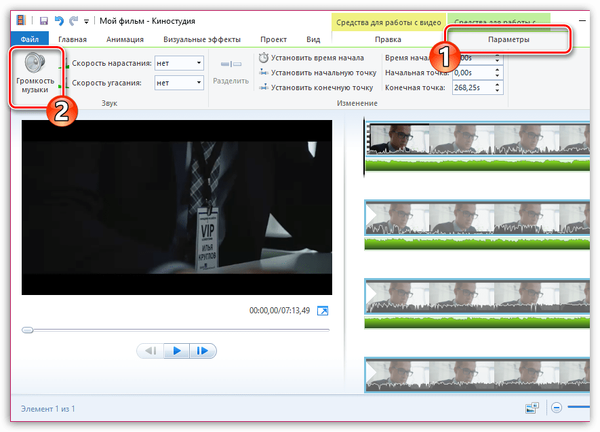
Task: Go to next frame button
Action: [203, 351]
